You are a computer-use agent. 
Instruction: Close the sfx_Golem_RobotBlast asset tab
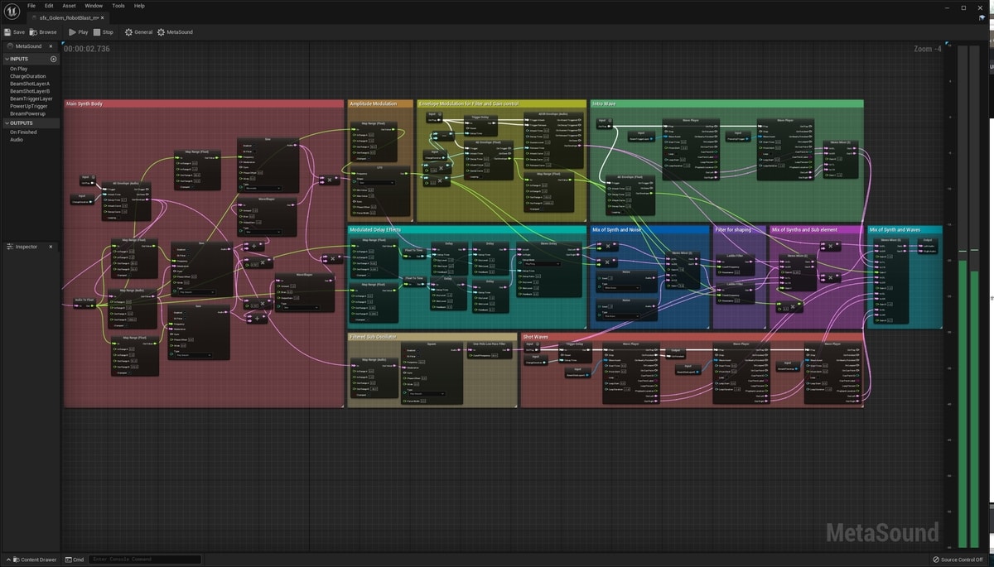tap(101, 17)
